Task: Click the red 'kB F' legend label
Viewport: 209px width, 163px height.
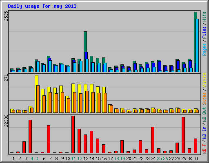Action: click(x=205, y=148)
